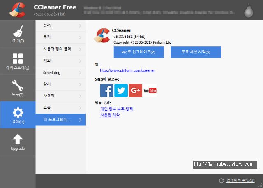Screen dimensions: 263x188
Task: Open the Facebook page icon
Action: [107, 91]
